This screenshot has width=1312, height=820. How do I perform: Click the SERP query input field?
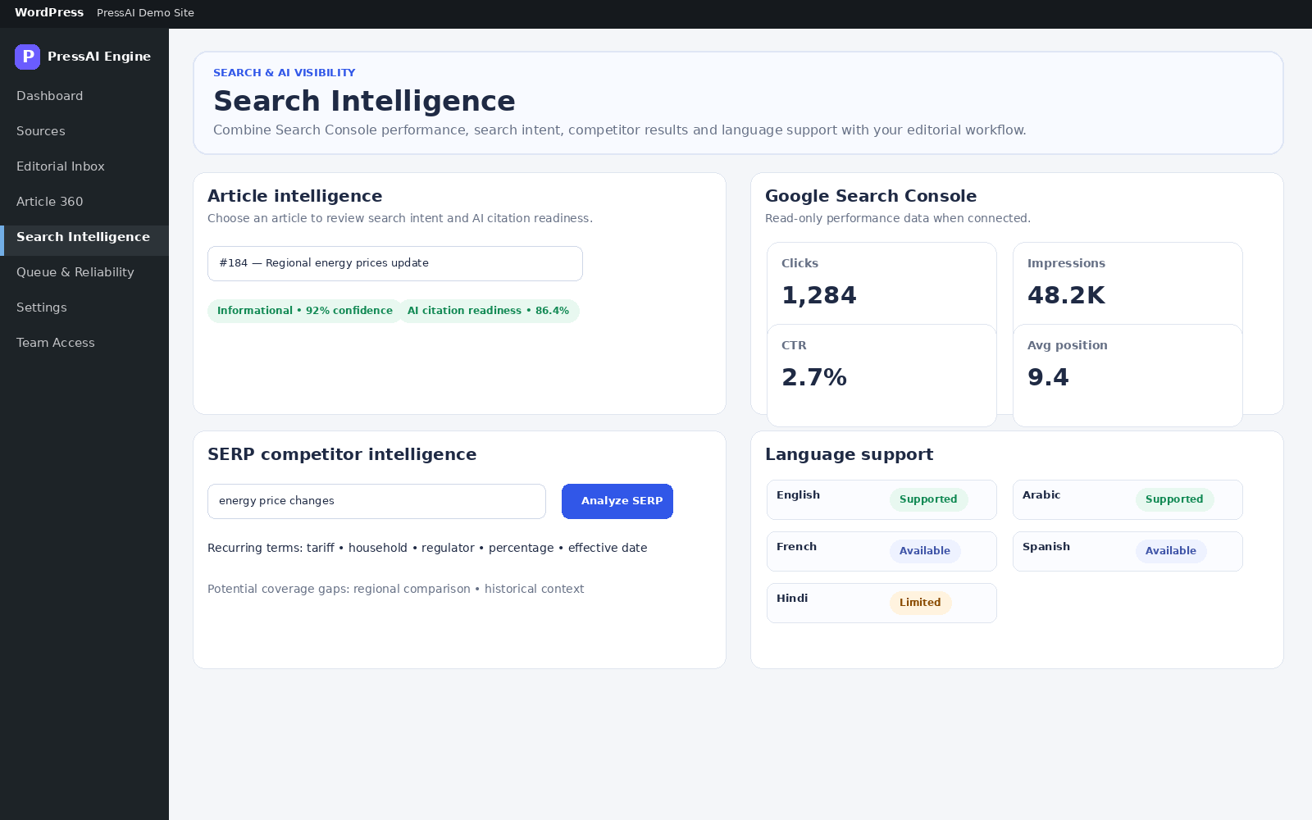click(x=376, y=501)
